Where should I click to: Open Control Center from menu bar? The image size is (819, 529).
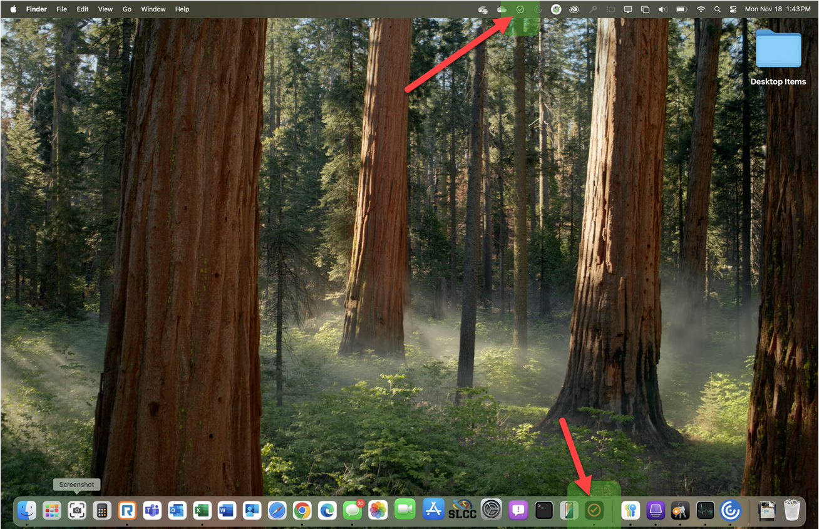pos(732,9)
